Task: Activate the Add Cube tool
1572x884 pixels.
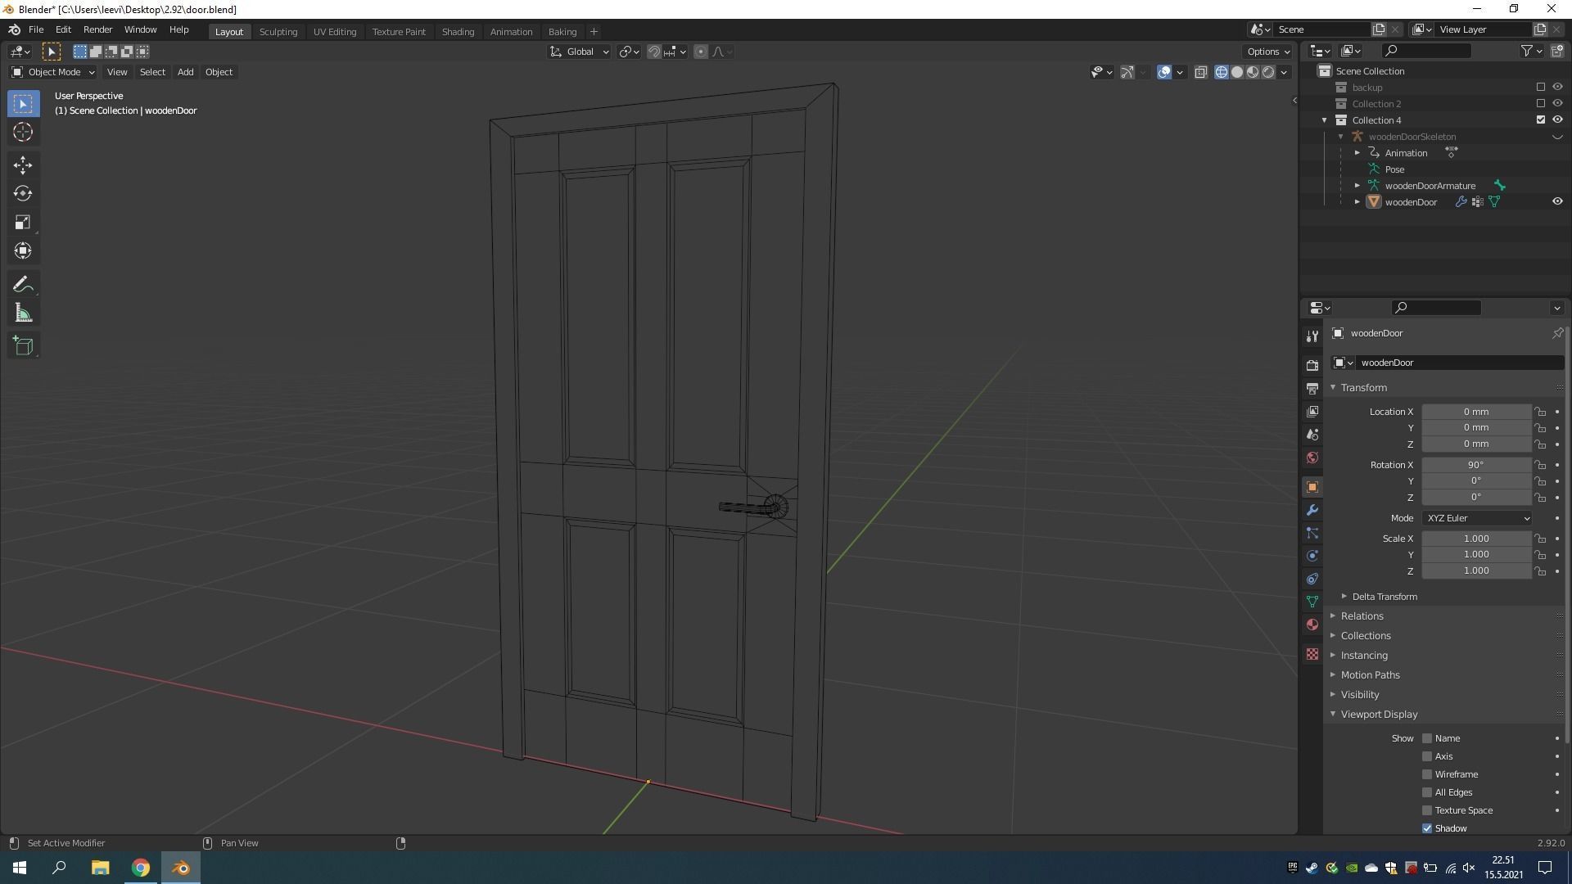Action: [x=23, y=345]
